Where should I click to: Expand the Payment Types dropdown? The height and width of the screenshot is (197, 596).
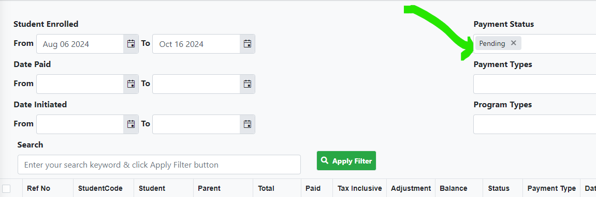coord(535,84)
